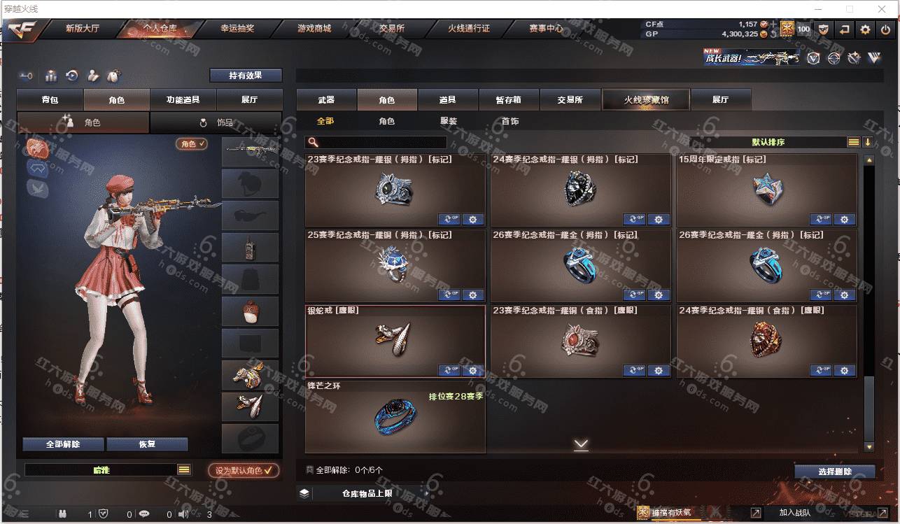The image size is (900, 524).
Task: Toggle the 角色 checkmark above character preview
Action: [x=192, y=143]
